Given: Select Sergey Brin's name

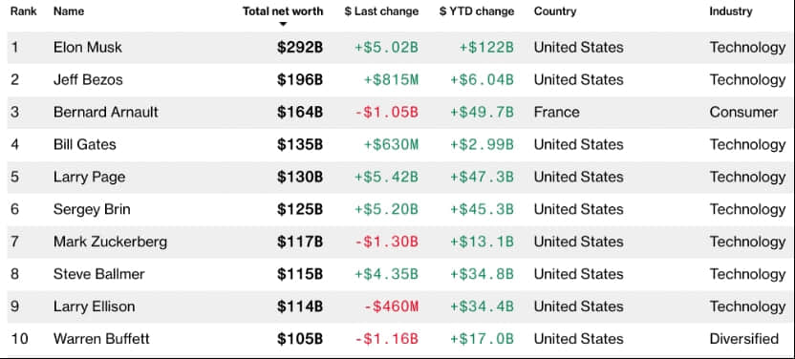Looking at the screenshot, I should tap(92, 210).
